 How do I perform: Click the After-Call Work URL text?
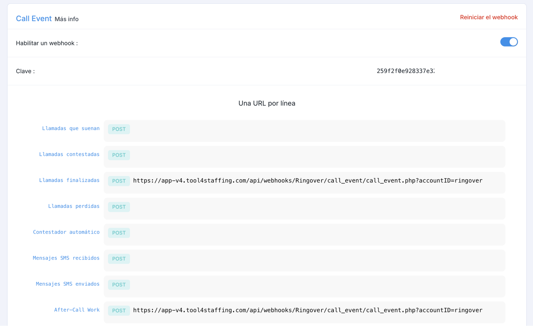click(x=307, y=310)
